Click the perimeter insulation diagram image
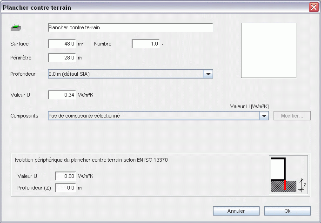321x223 pixels. 288,175
